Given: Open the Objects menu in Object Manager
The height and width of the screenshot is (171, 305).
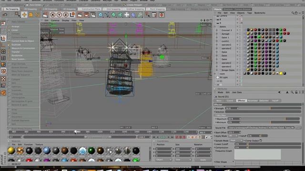Looking at the screenshot, I should (x=241, y=13).
